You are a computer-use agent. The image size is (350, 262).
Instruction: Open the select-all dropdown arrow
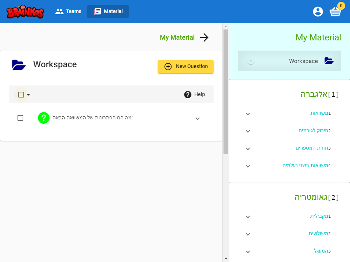(28, 95)
